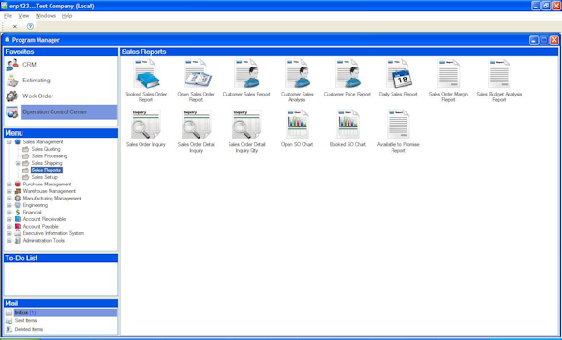Open the Sent Items mail folder
Screen dimensions: 562x340
(x=26, y=321)
